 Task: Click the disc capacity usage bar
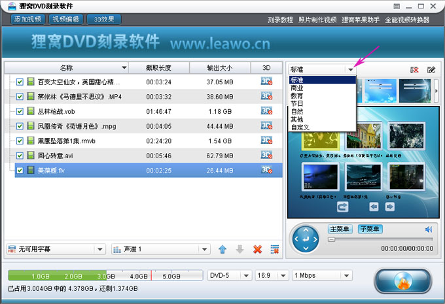point(105,275)
